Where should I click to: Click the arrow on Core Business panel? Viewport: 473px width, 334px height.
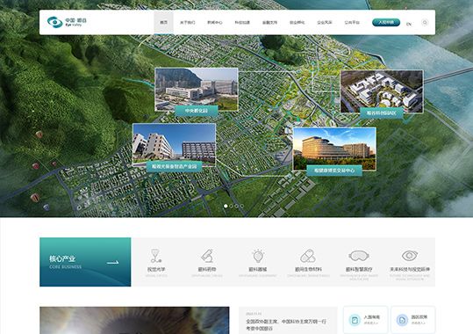coord(113,262)
